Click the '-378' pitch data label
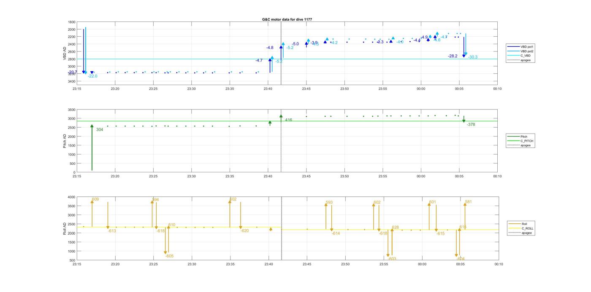This screenshot has height=292, width=591. point(471,125)
